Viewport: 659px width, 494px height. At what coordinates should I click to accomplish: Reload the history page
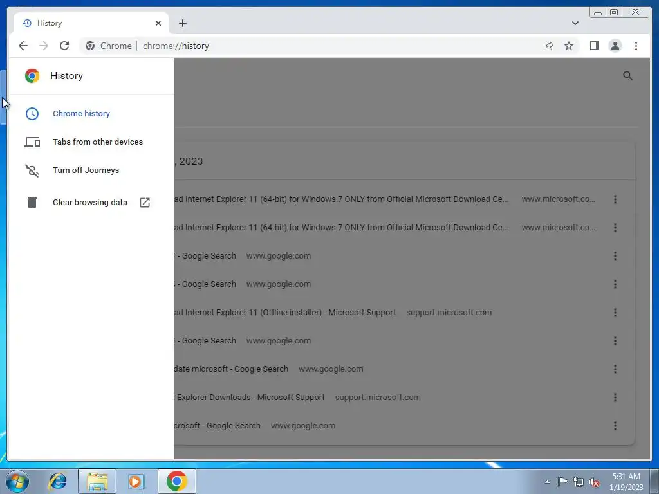(x=64, y=46)
